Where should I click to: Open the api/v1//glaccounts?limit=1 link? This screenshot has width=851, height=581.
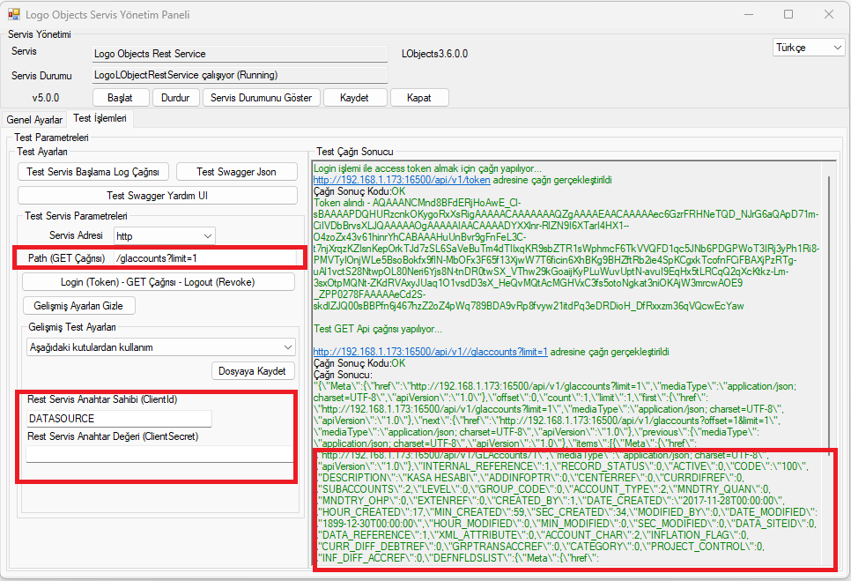[x=431, y=352]
